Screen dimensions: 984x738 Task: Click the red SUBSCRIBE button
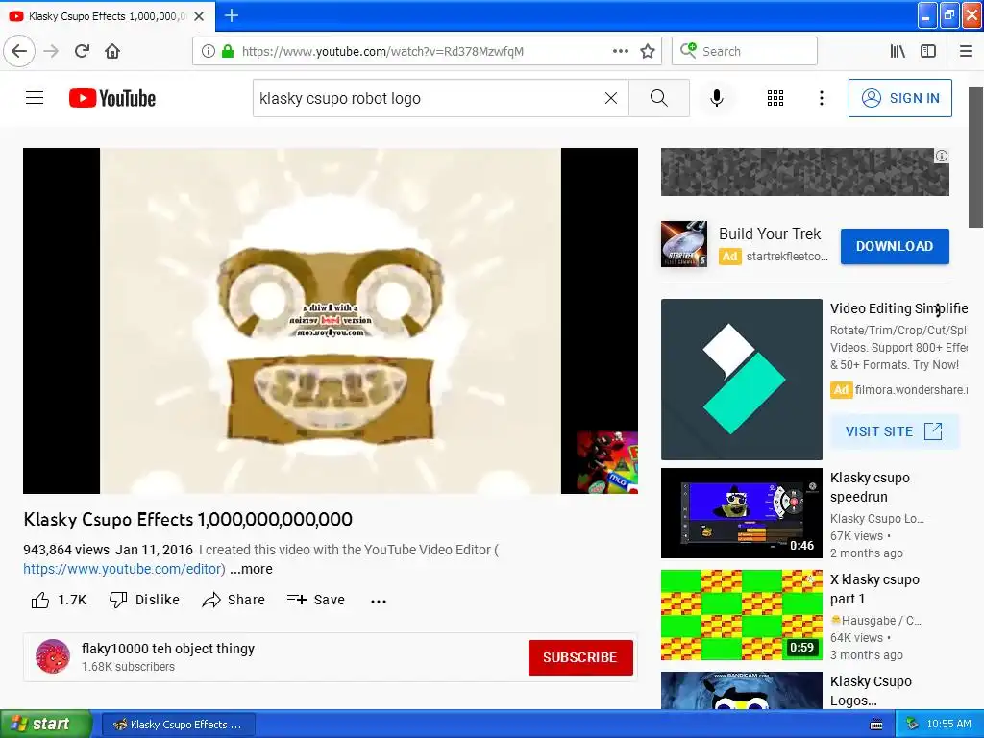click(x=580, y=657)
